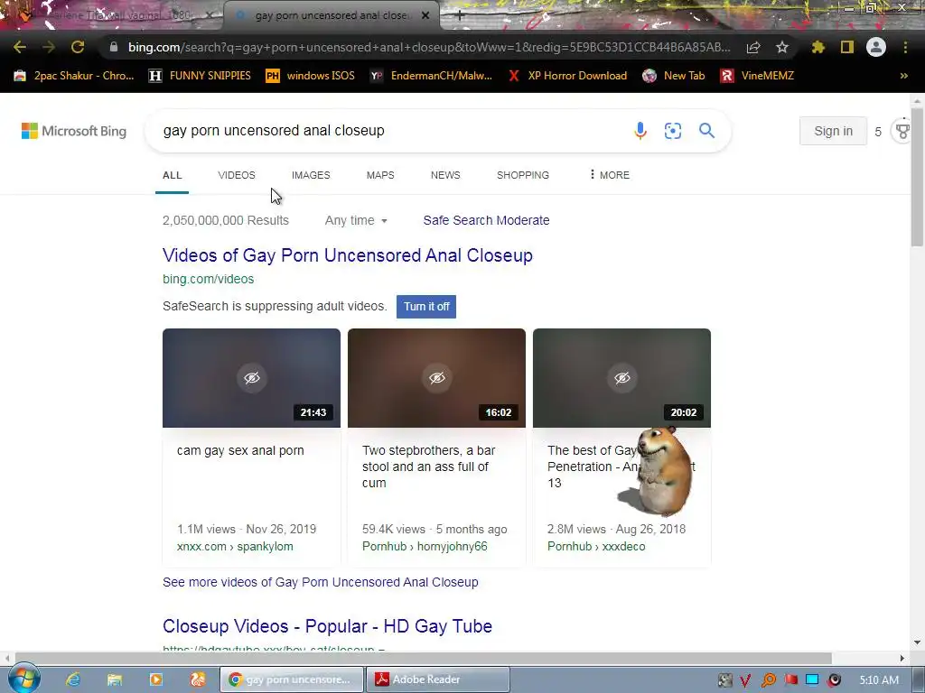The height and width of the screenshot is (693, 925).
Task: Click the scroll-down arrow of the page
Action: point(916,642)
